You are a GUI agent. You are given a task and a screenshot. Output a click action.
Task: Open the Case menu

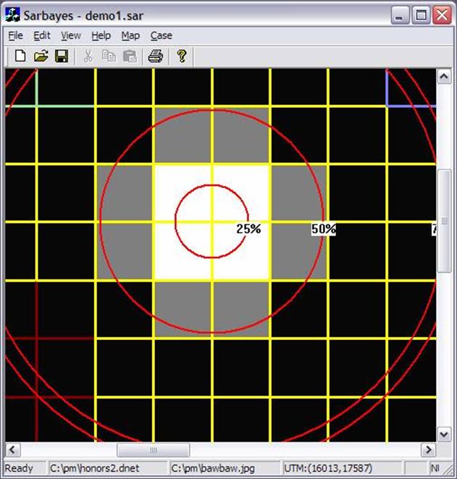click(161, 35)
